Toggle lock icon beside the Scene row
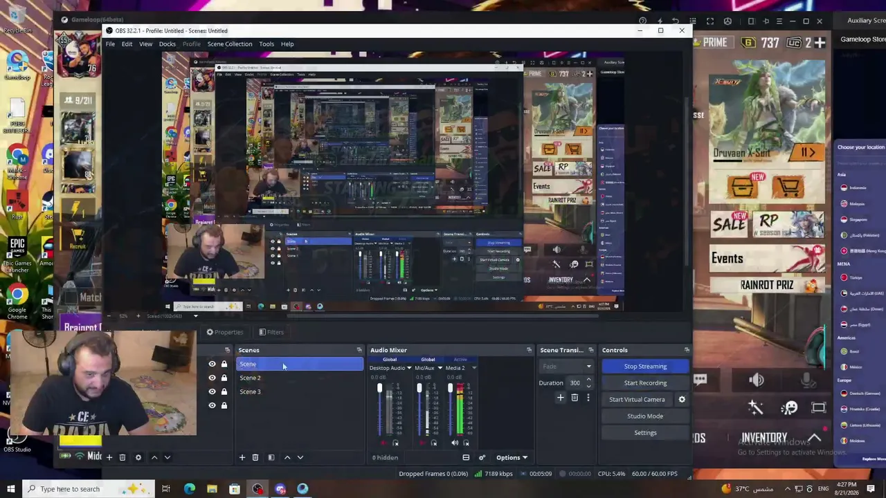 [x=224, y=365]
